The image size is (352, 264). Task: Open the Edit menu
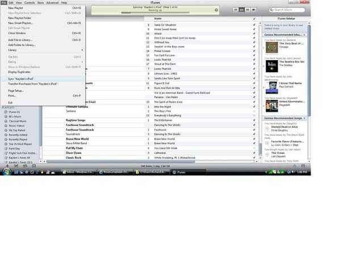(11, 3)
